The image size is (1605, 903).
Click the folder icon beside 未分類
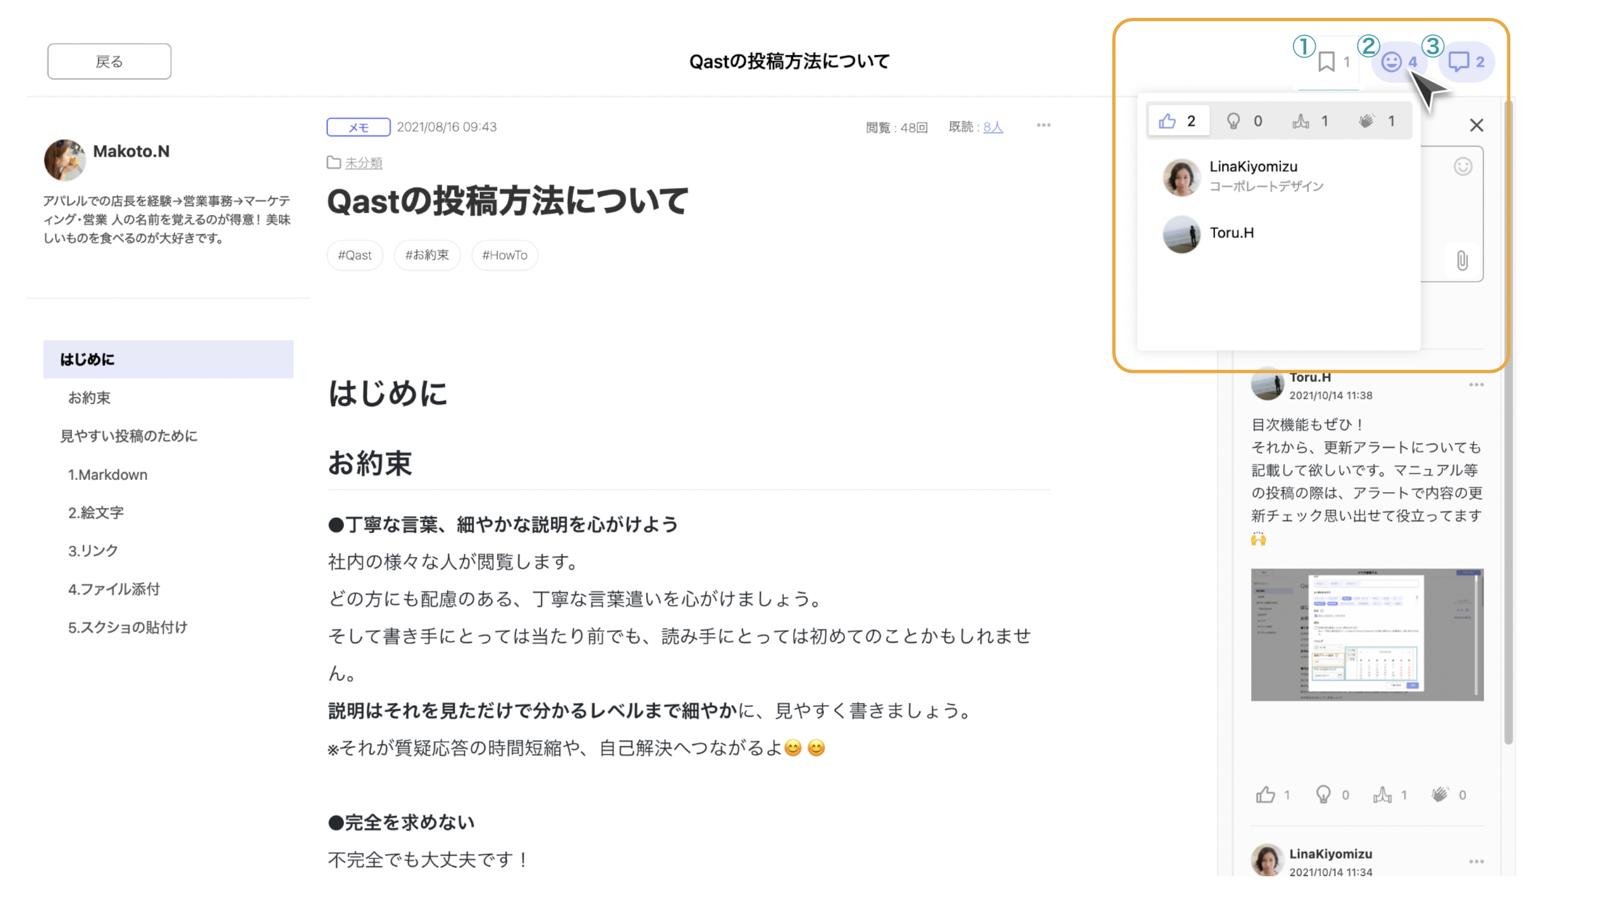point(334,162)
